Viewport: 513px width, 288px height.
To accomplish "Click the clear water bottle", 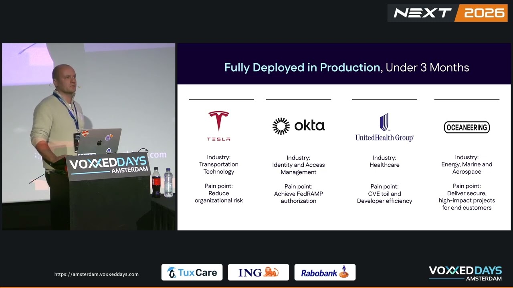I will [x=168, y=182].
